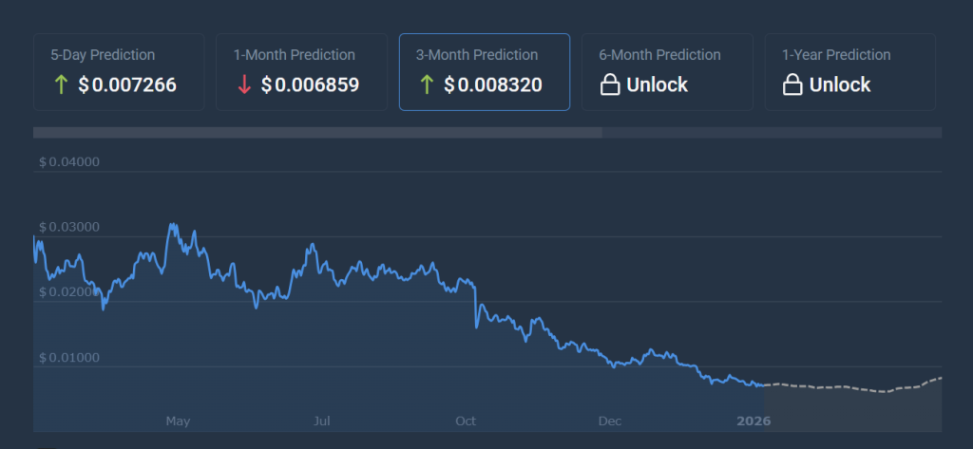Click the lock icon in 1-Year Prediction
Viewport: 973px width, 449px height.
point(792,85)
